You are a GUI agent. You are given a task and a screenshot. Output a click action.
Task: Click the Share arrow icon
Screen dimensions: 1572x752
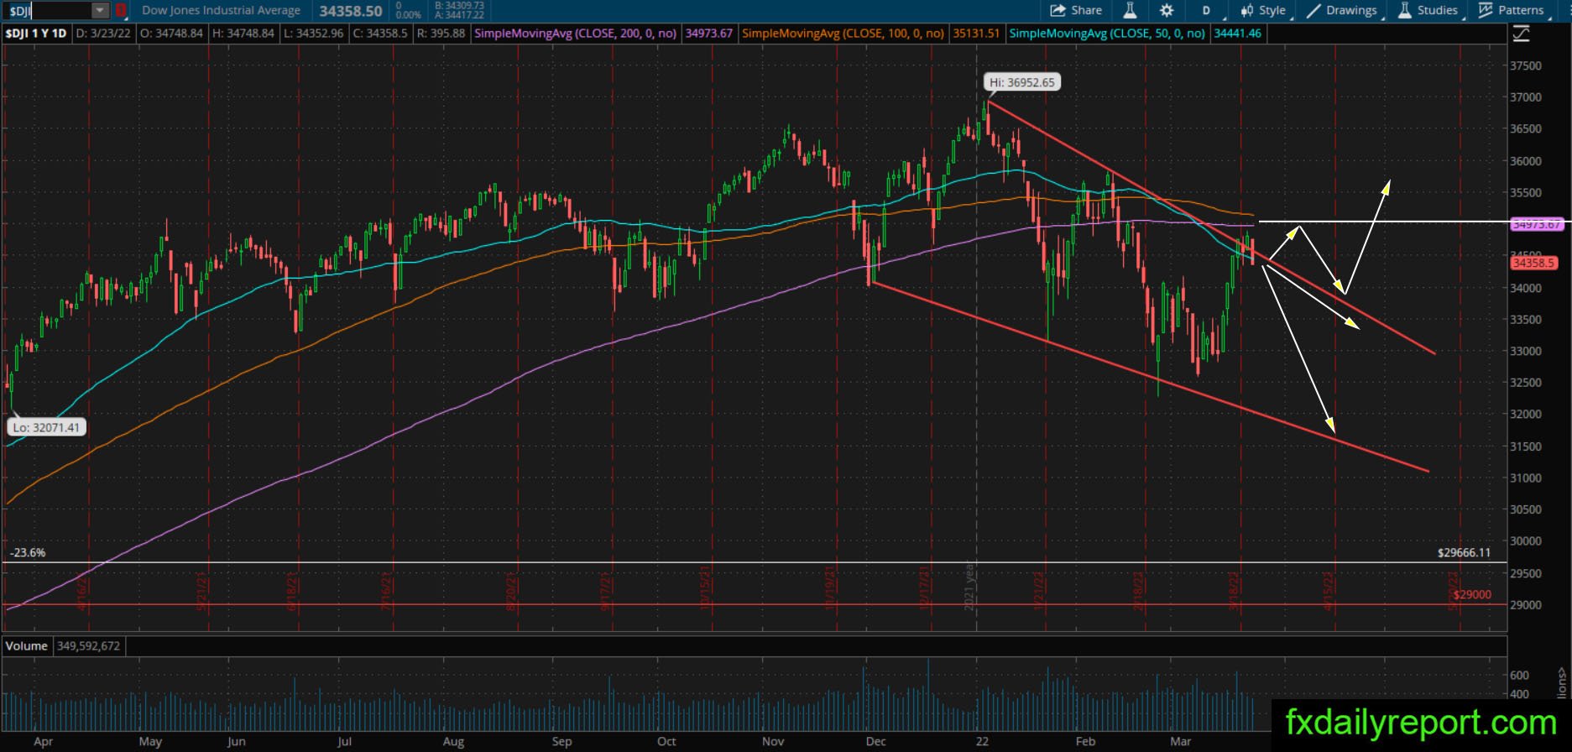coord(1058,10)
